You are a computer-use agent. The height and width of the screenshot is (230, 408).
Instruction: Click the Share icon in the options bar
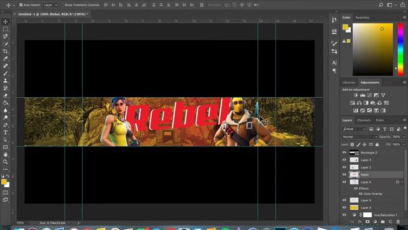tap(402, 5)
